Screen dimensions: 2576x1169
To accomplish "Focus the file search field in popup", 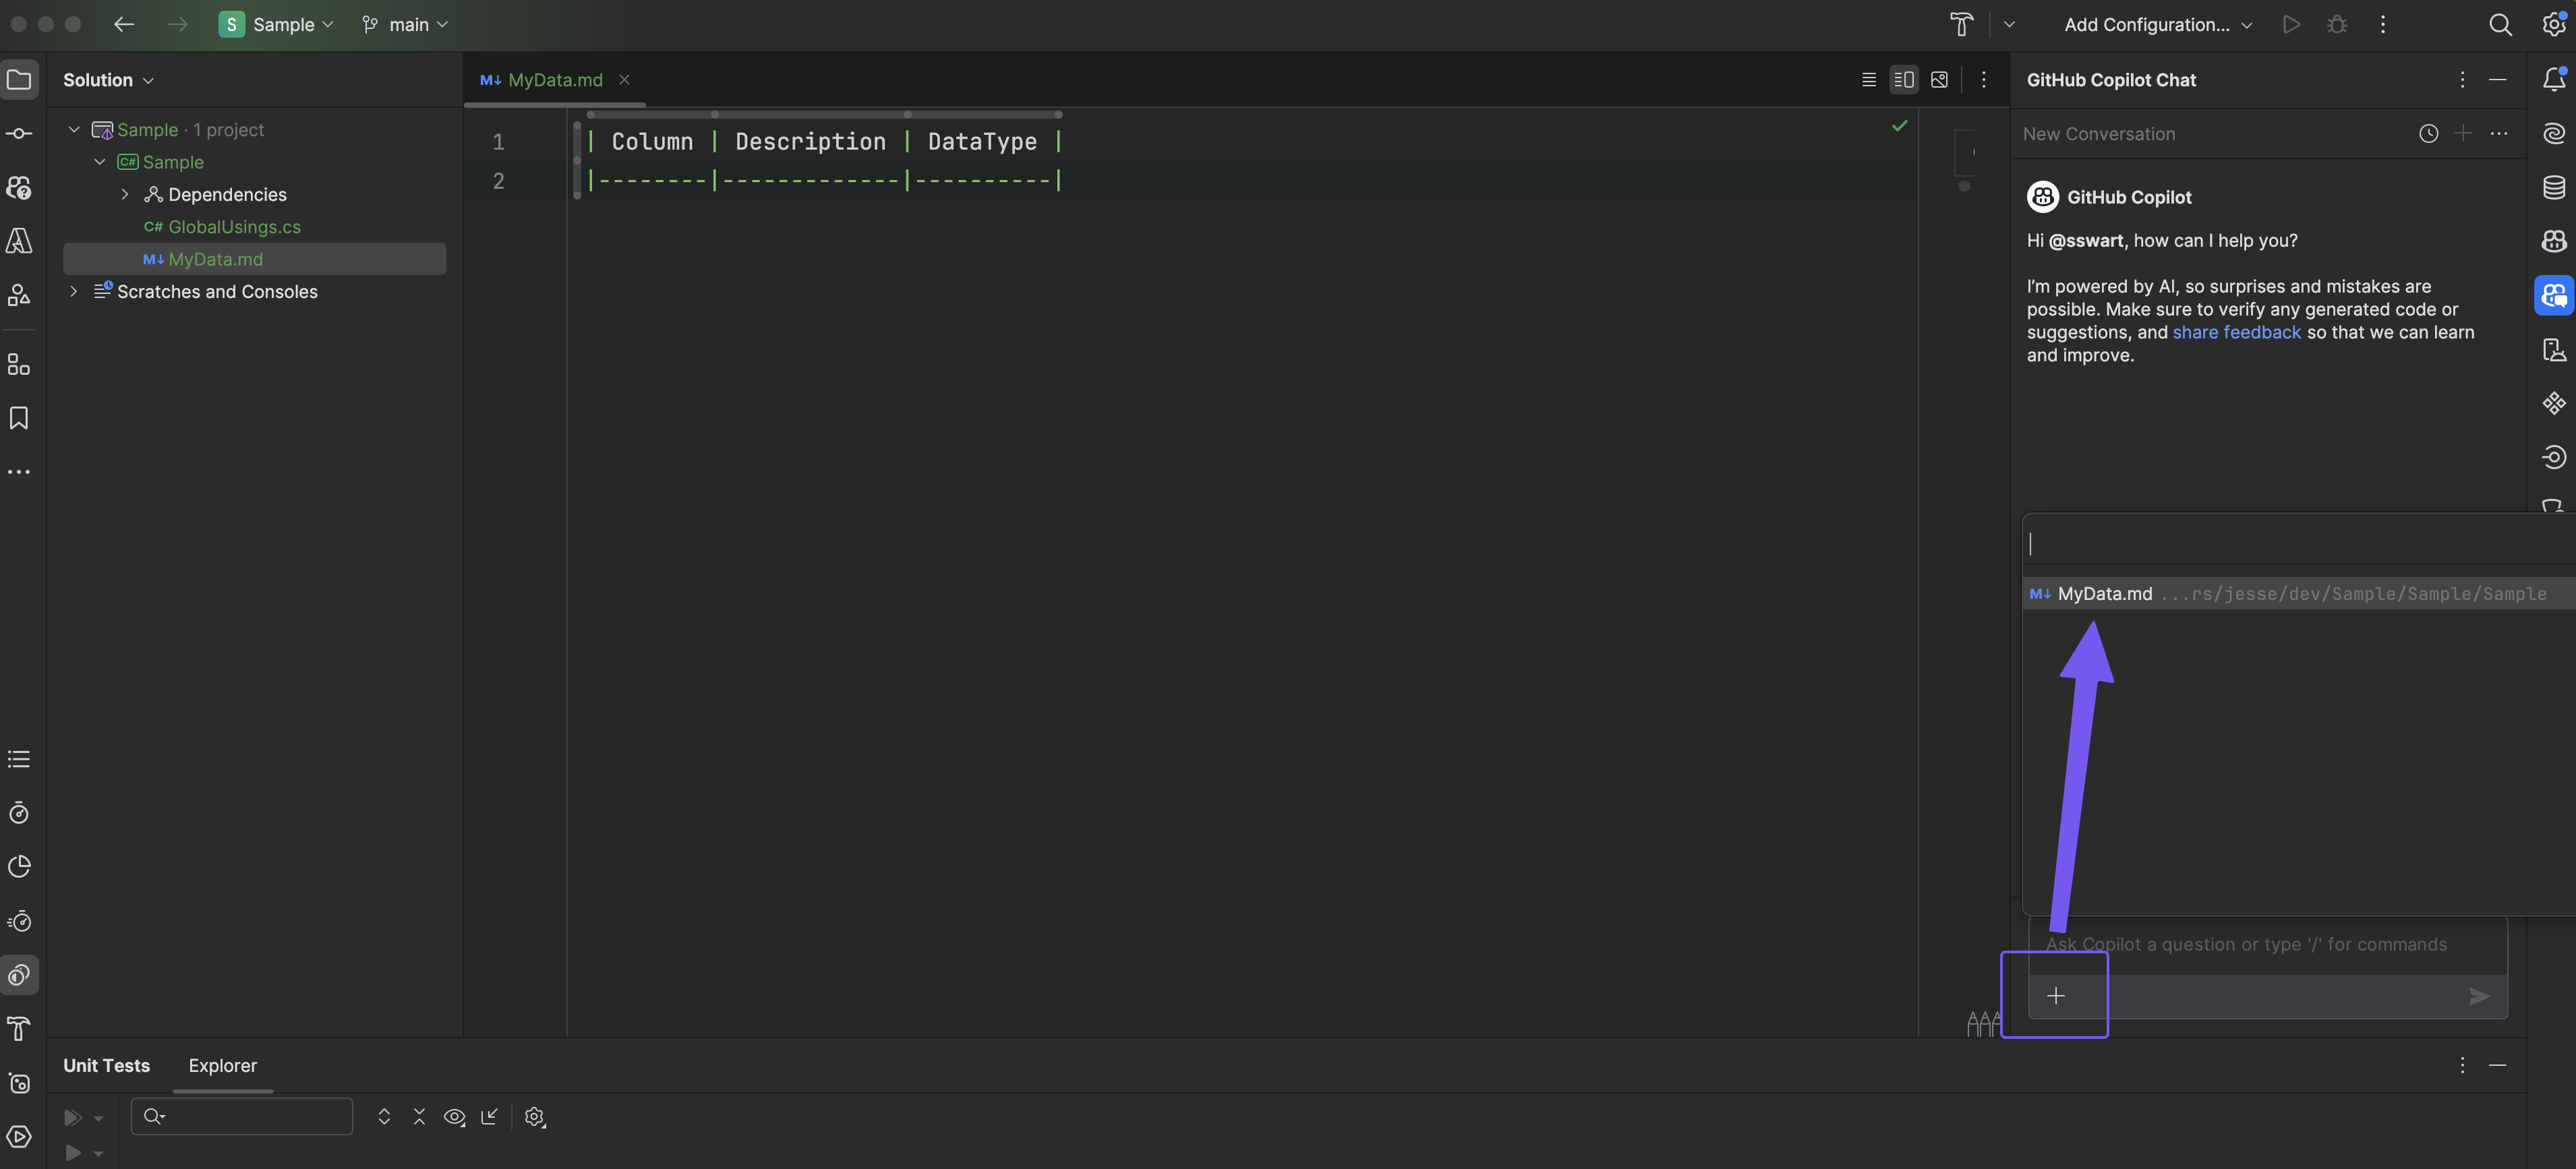I will [x=2299, y=544].
